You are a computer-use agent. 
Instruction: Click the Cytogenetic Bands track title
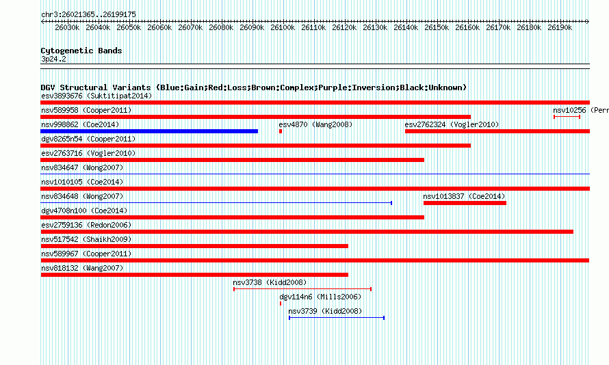pos(81,51)
